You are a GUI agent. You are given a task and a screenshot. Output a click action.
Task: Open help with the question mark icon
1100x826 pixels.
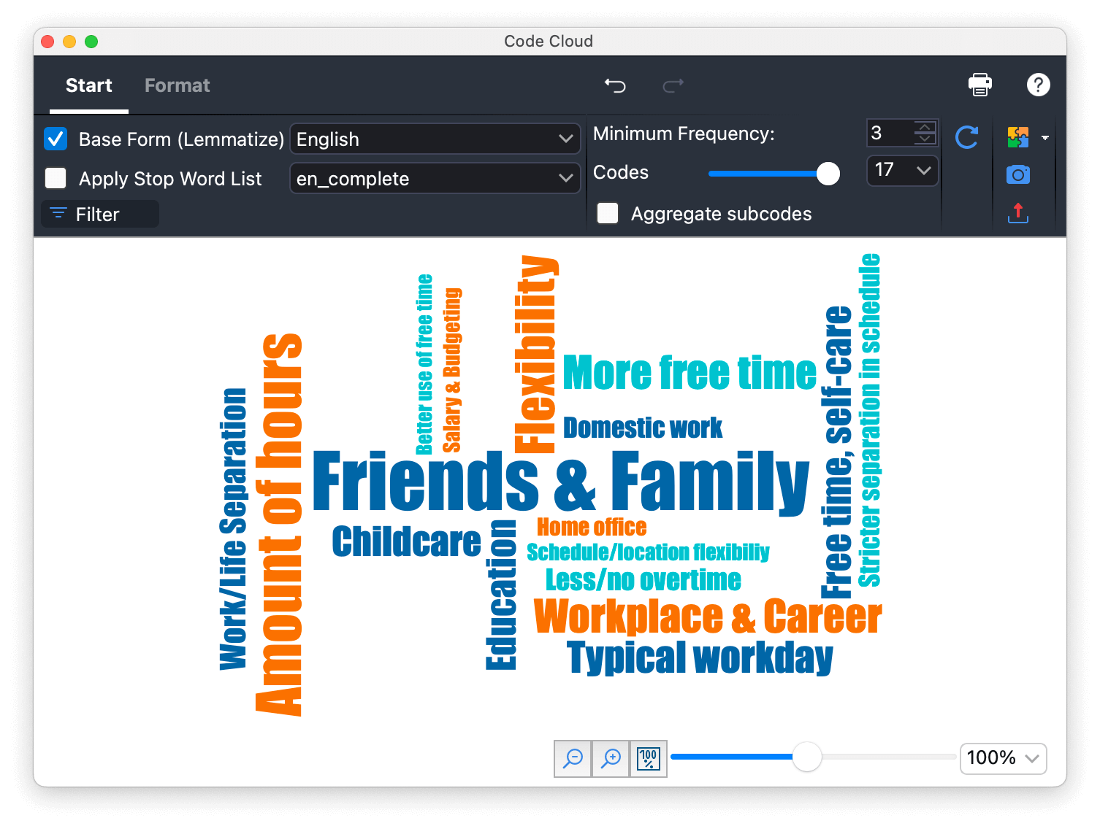coord(1038,85)
